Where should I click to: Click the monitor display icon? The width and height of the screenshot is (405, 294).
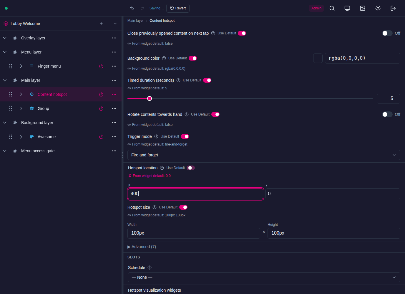pyautogui.click(x=347, y=8)
